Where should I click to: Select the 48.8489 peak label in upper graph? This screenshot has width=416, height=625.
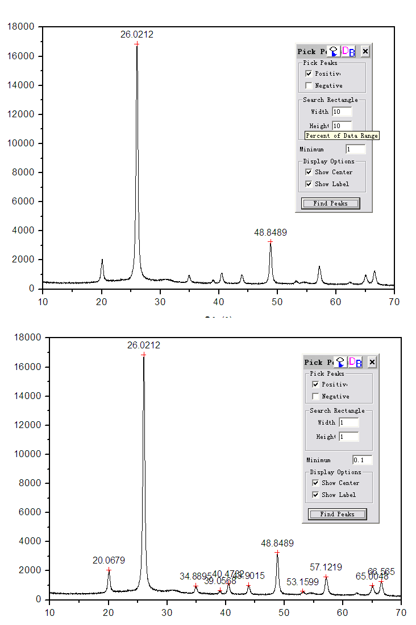(271, 232)
